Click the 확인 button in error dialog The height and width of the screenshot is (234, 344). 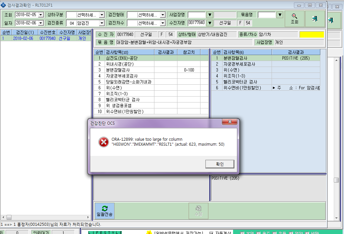click(220, 164)
